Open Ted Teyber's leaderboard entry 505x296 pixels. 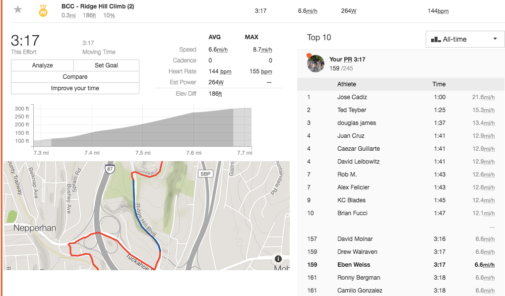tap(352, 110)
